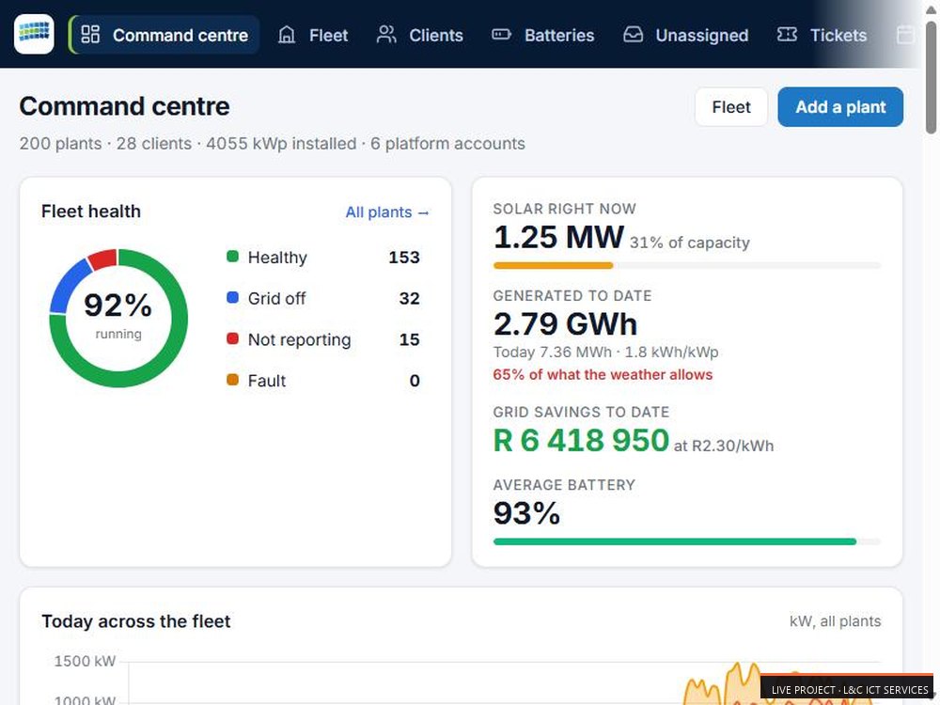The height and width of the screenshot is (705, 940).
Task: Click the Unassigned inbox icon
Action: coord(633,35)
